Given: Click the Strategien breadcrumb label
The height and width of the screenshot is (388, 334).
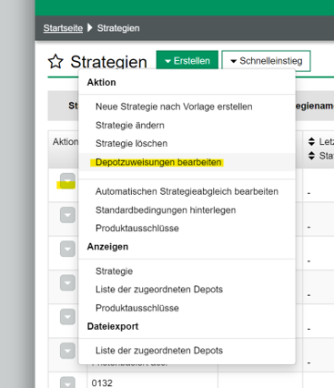Looking at the screenshot, I should (x=118, y=28).
